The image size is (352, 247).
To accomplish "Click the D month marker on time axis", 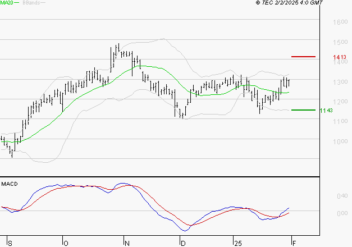I will 183,244.
